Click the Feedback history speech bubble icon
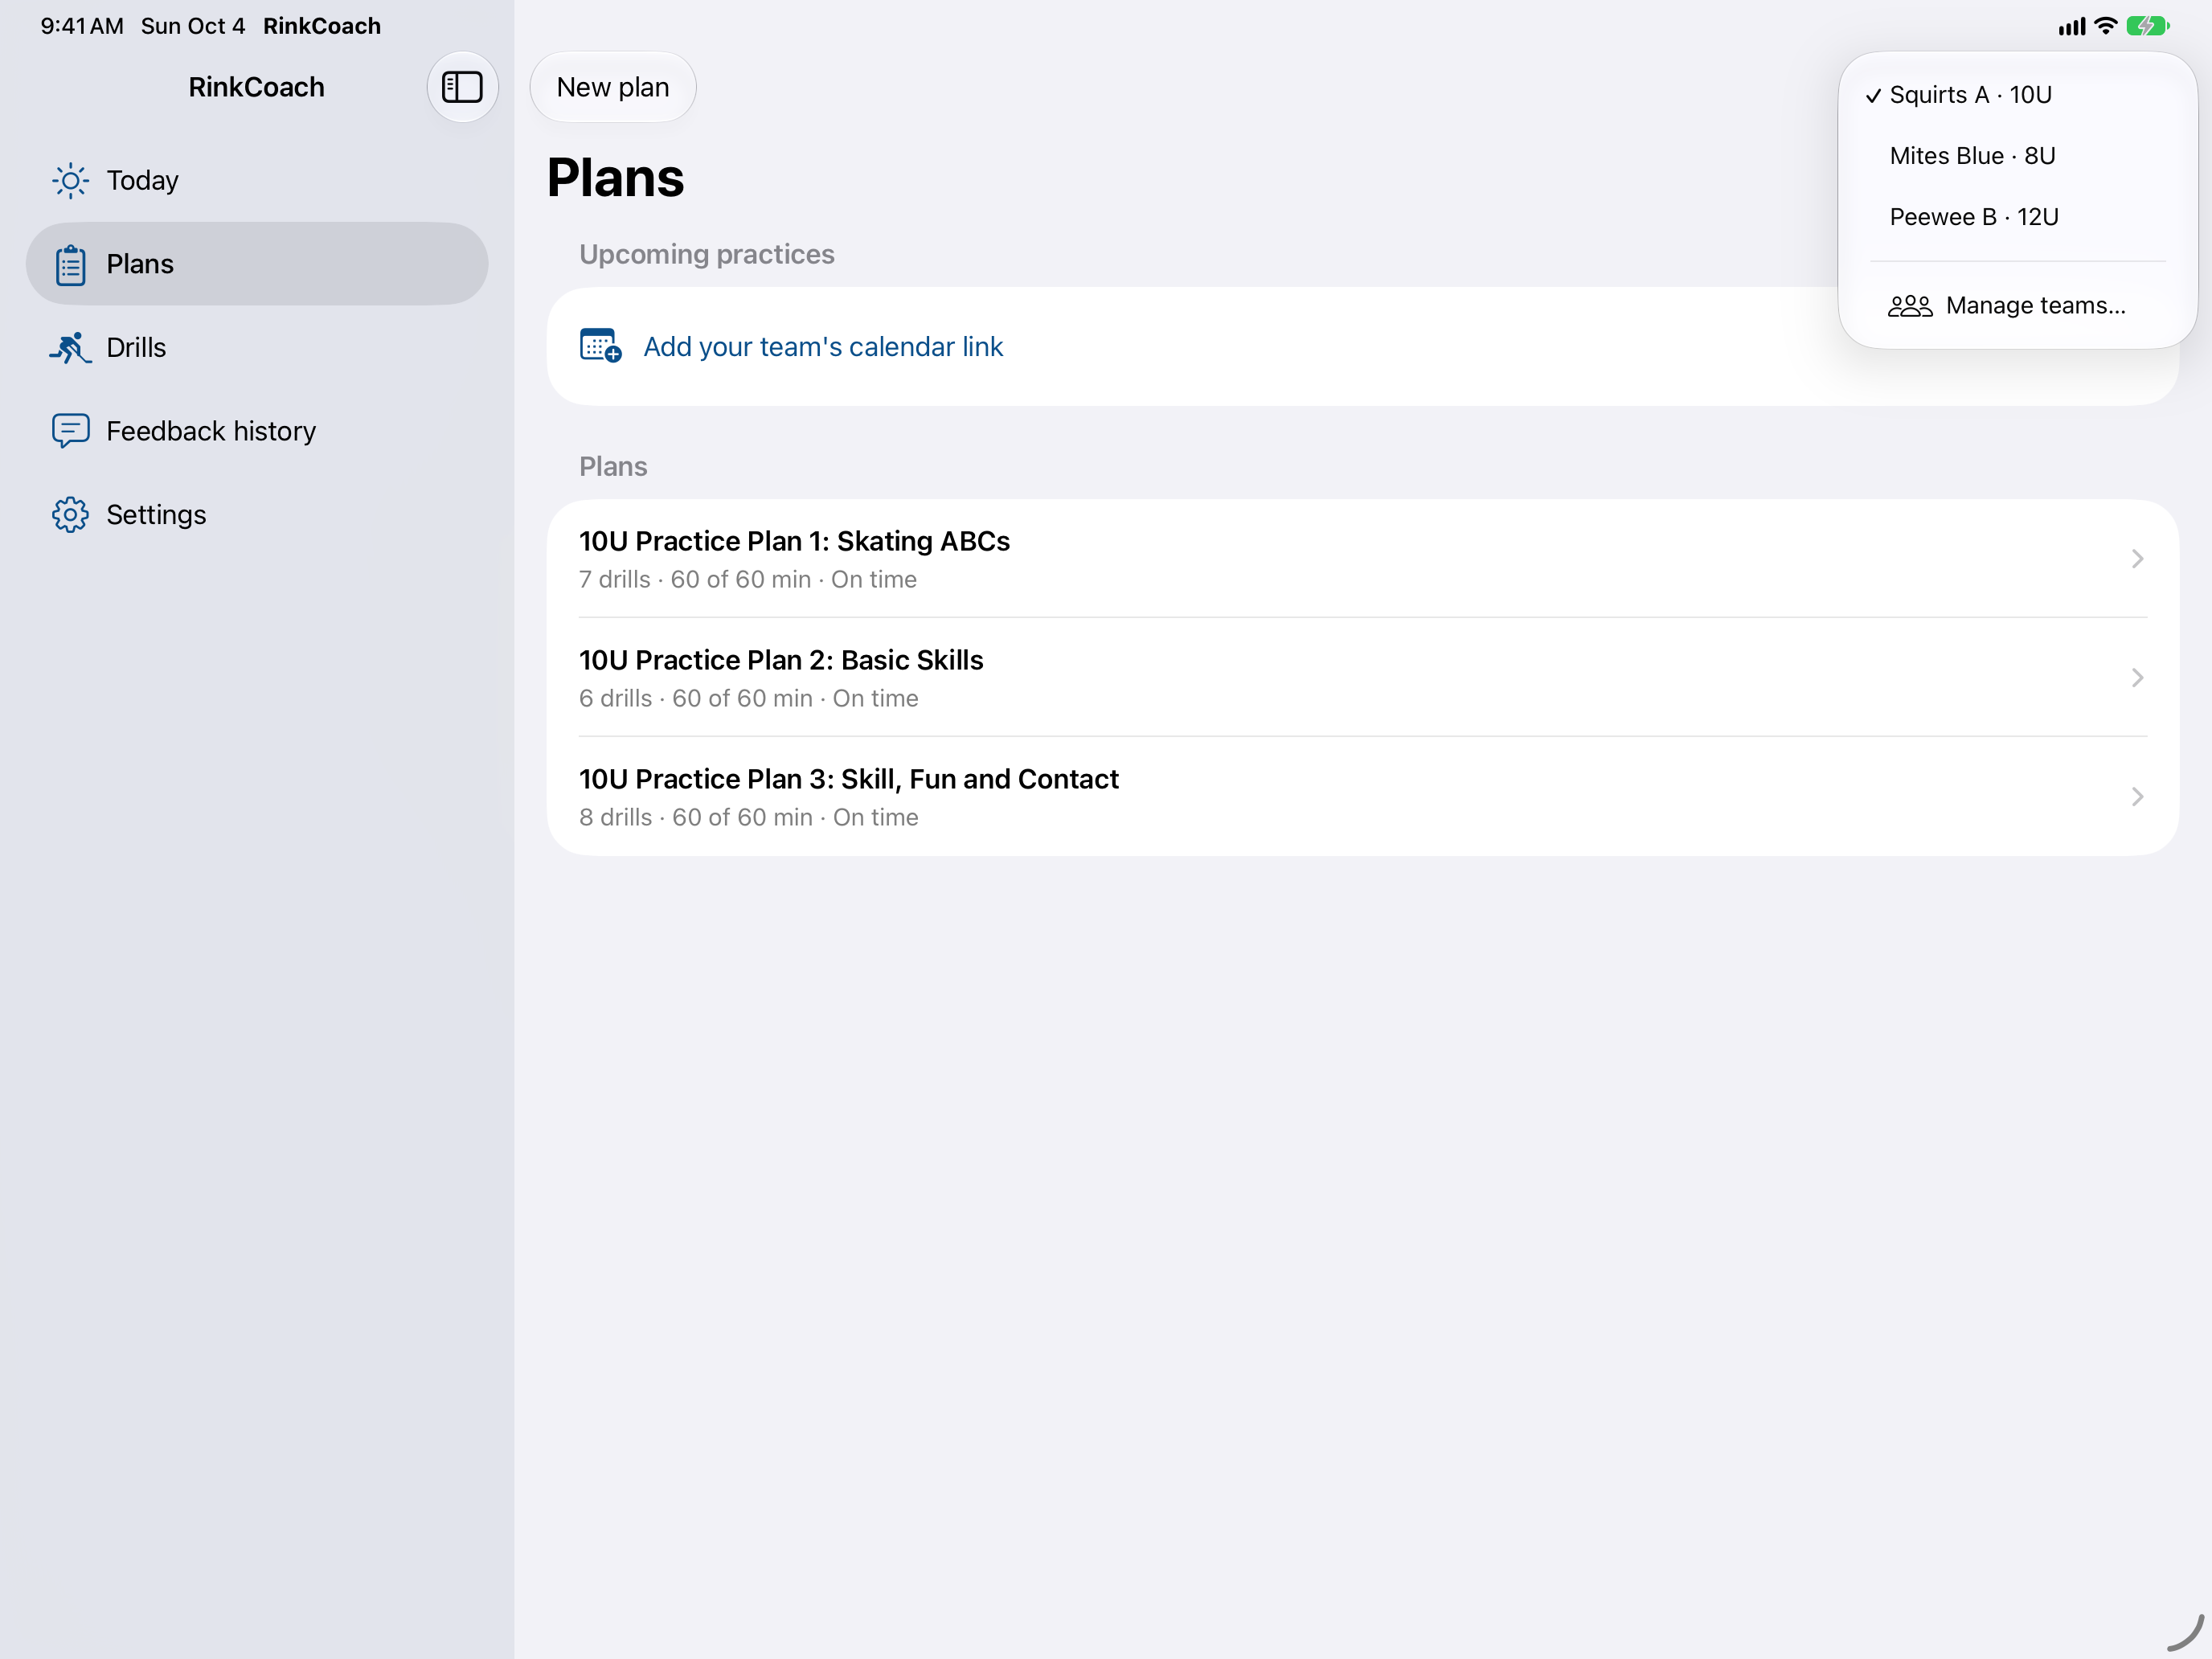This screenshot has width=2212, height=1659. [70, 431]
